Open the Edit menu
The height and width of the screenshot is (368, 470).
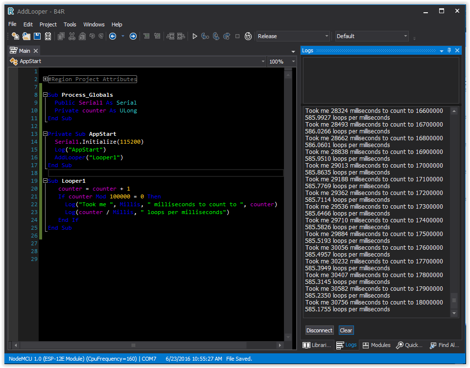point(28,24)
